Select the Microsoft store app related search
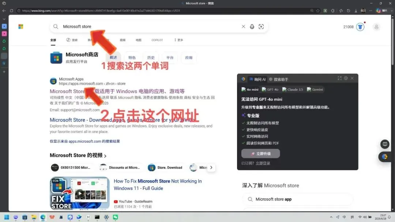Viewport: 395px width, 222px height. point(297,199)
